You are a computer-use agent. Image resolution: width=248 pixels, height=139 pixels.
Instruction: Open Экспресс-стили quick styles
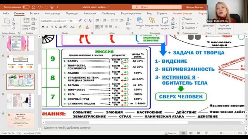(165, 23)
